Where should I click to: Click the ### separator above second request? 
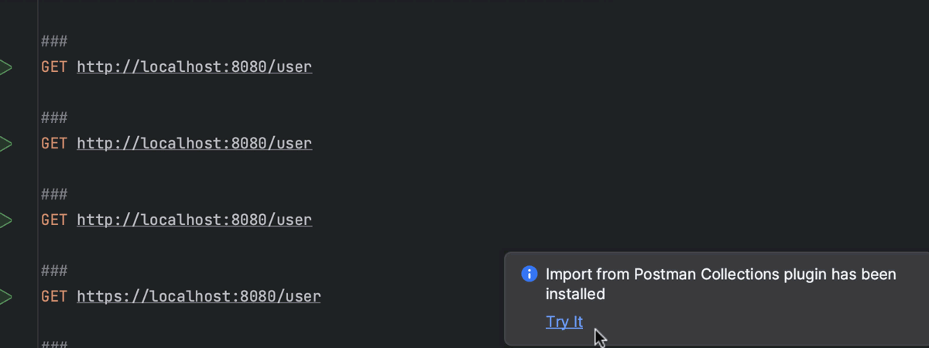point(54,118)
